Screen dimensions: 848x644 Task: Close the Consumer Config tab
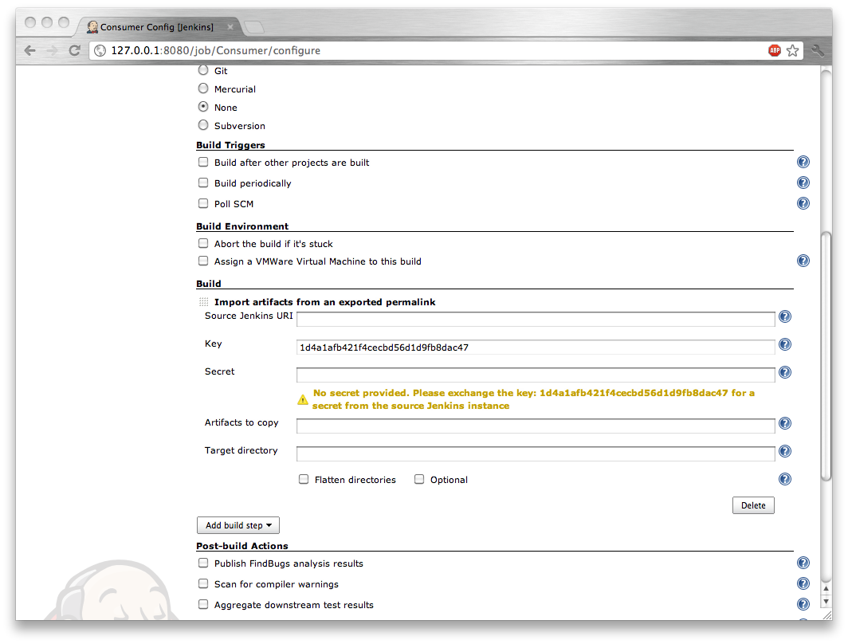coord(230,27)
